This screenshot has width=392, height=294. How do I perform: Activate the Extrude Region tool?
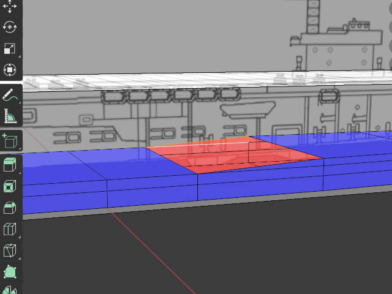(10, 165)
